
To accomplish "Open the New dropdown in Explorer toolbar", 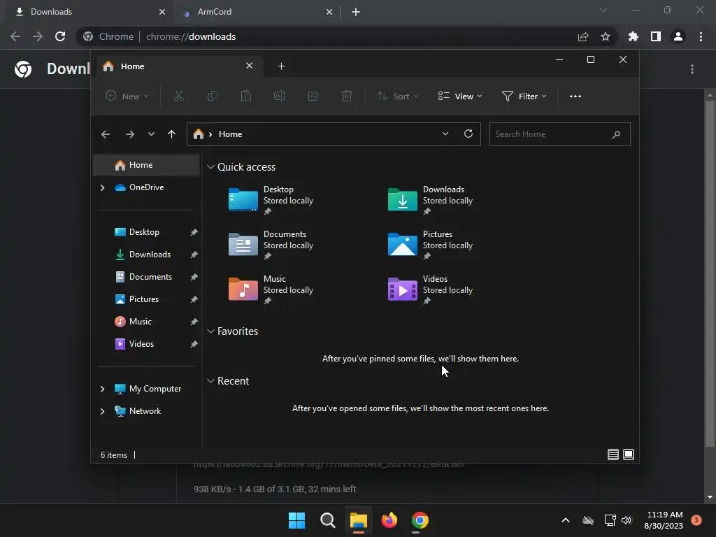I will tap(127, 96).
